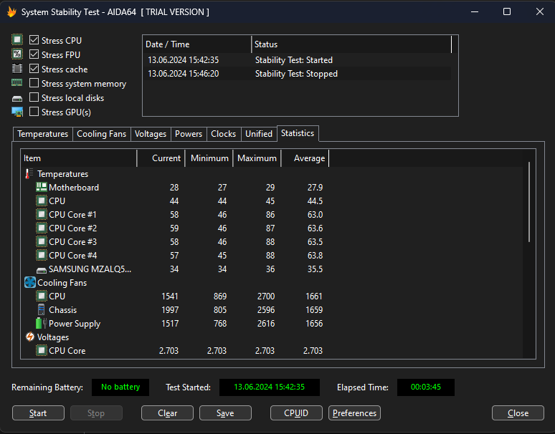Click the Start button
Screen dimensions: 555x434
coord(38,413)
